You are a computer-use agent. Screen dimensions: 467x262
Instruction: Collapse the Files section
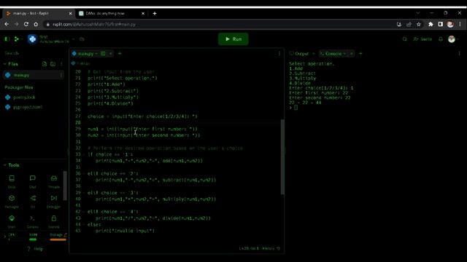coord(5,64)
